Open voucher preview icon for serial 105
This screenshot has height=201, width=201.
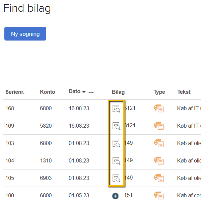click(116, 178)
